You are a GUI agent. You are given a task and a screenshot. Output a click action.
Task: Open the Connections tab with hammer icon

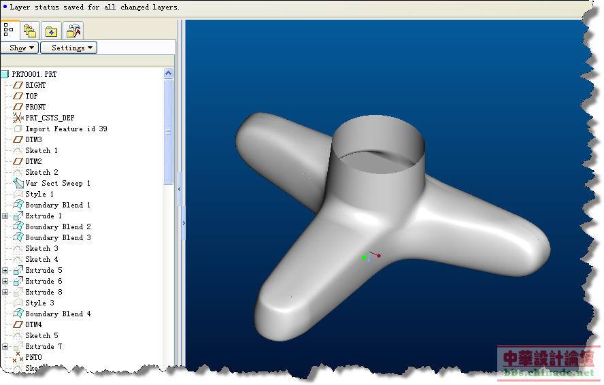(x=73, y=31)
